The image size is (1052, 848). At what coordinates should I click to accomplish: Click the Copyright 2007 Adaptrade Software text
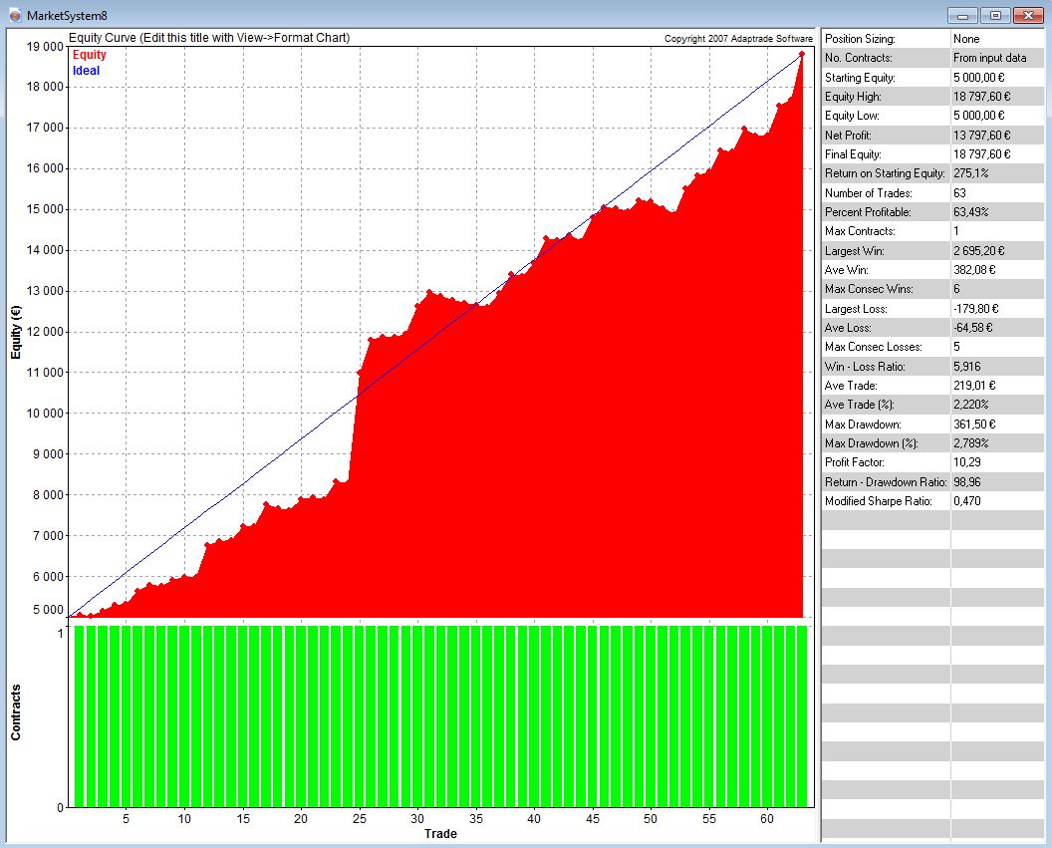738,39
